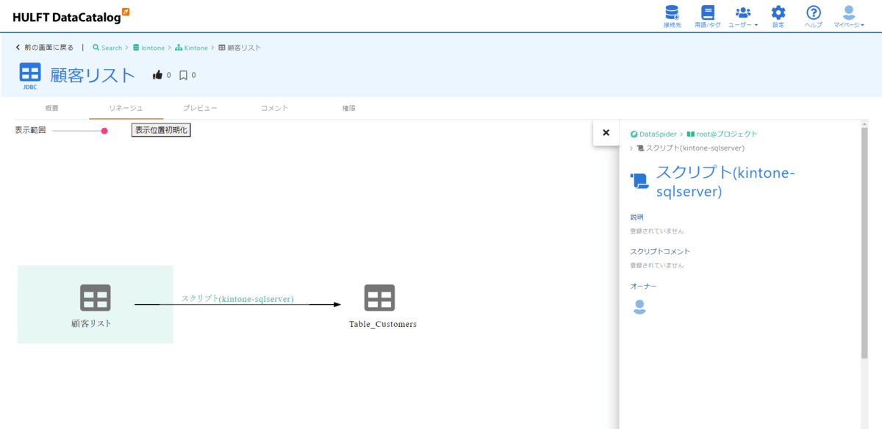Viewport: 882px width, 429px height.
Task: Click the script scroll icon beside panel title
Action: tap(639, 180)
